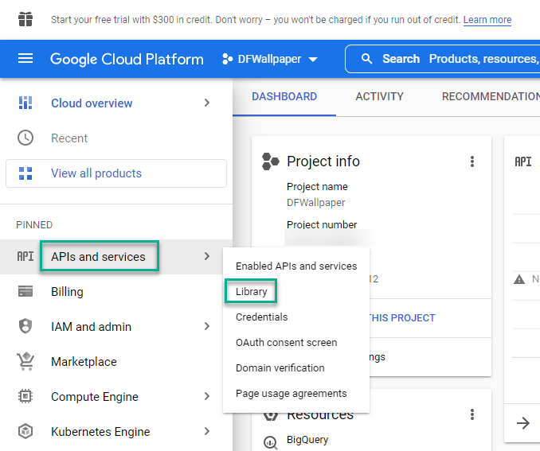
Task: Click the View all products grid icon
Action: (x=25, y=173)
